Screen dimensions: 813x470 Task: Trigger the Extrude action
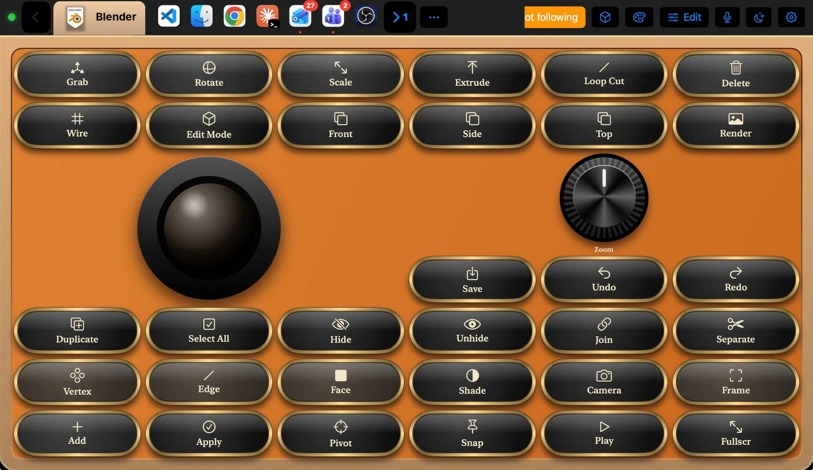472,75
